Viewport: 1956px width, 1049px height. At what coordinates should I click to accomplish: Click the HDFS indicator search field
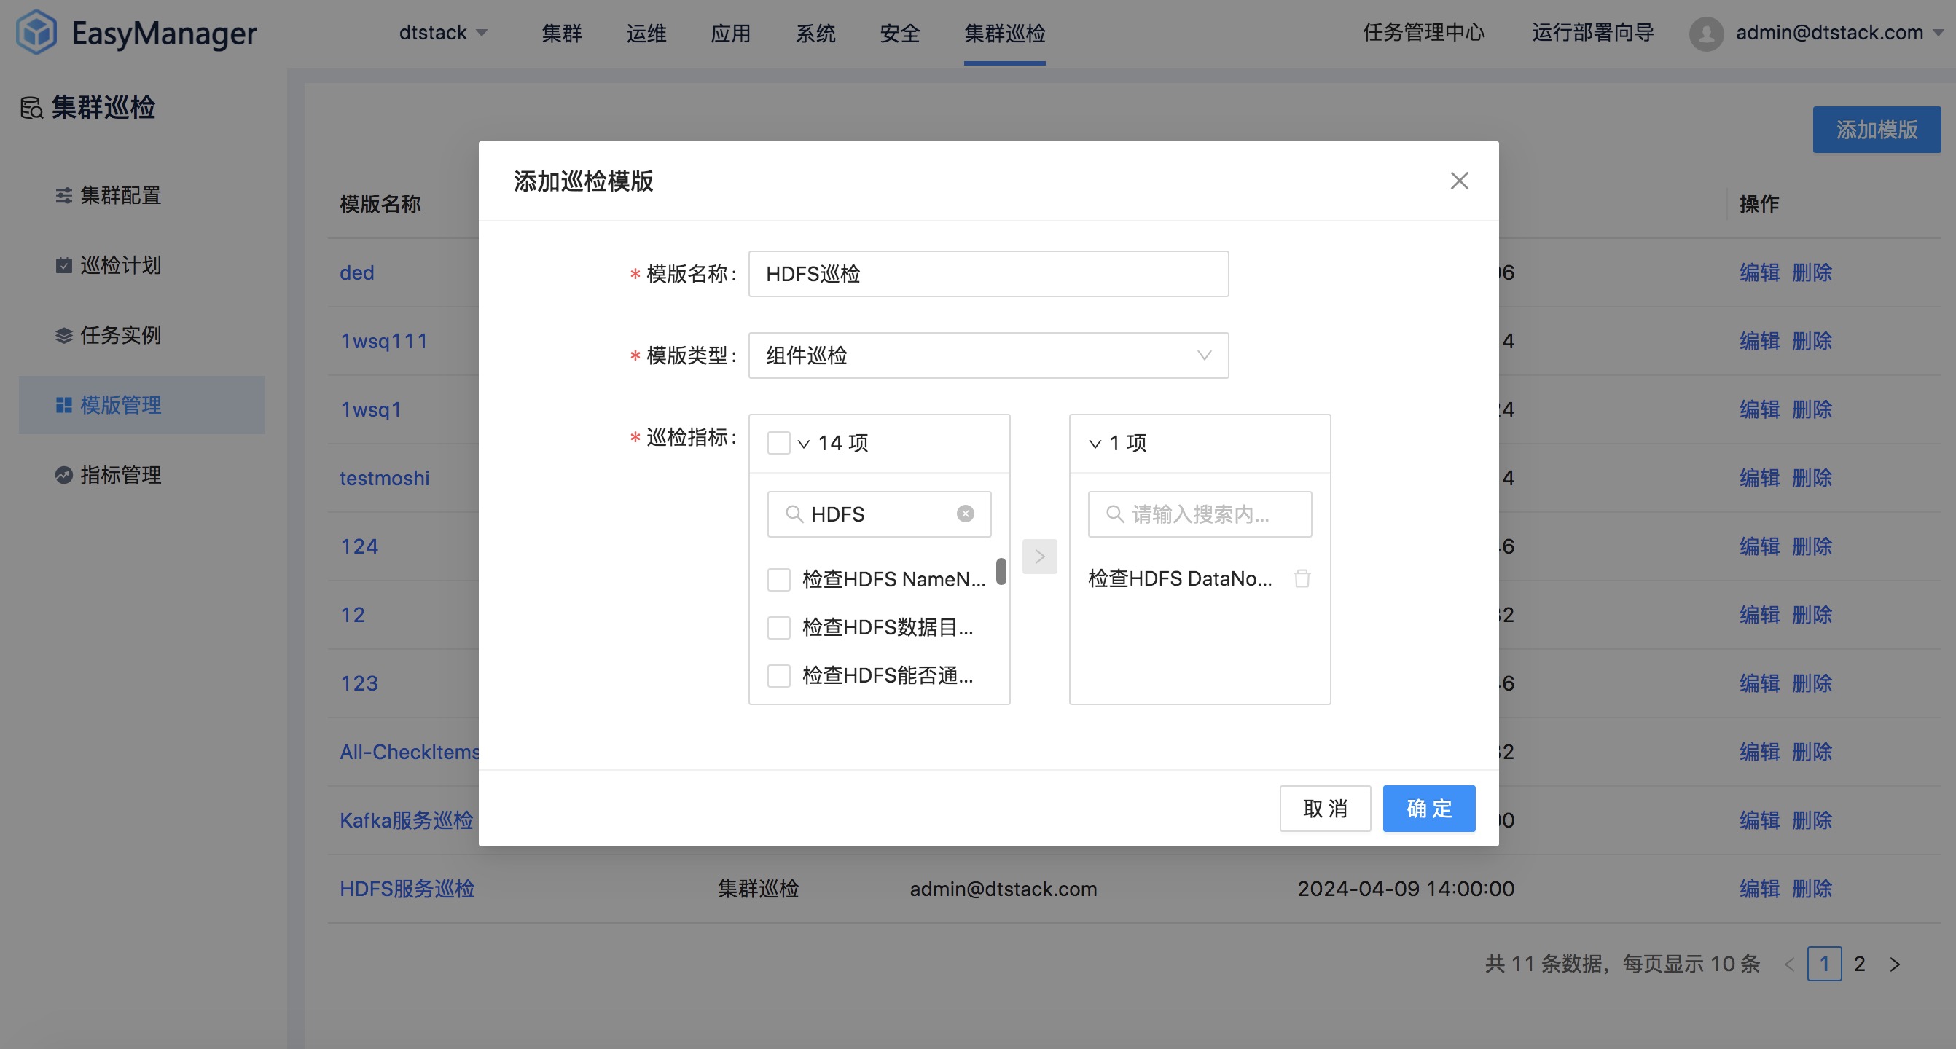point(880,514)
